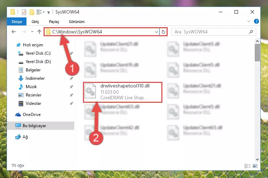Click the pin icon next to Videolar
The image size is (268, 178).
[x=71, y=103]
